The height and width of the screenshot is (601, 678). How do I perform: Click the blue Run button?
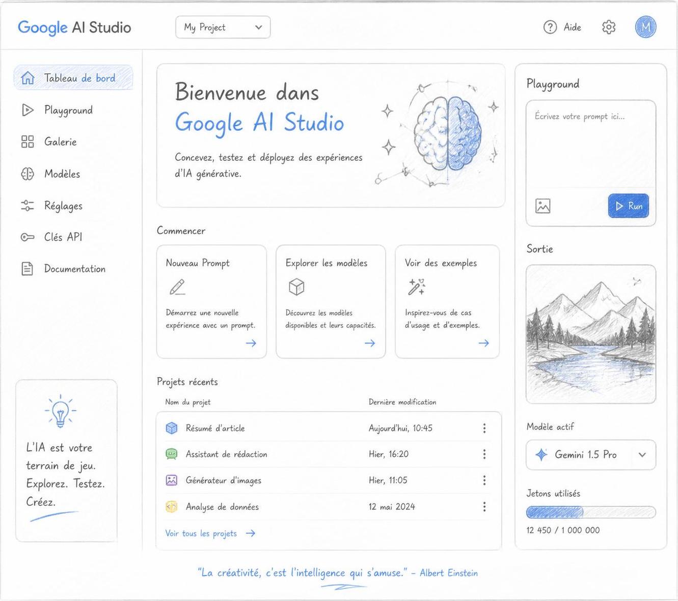pyautogui.click(x=629, y=206)
